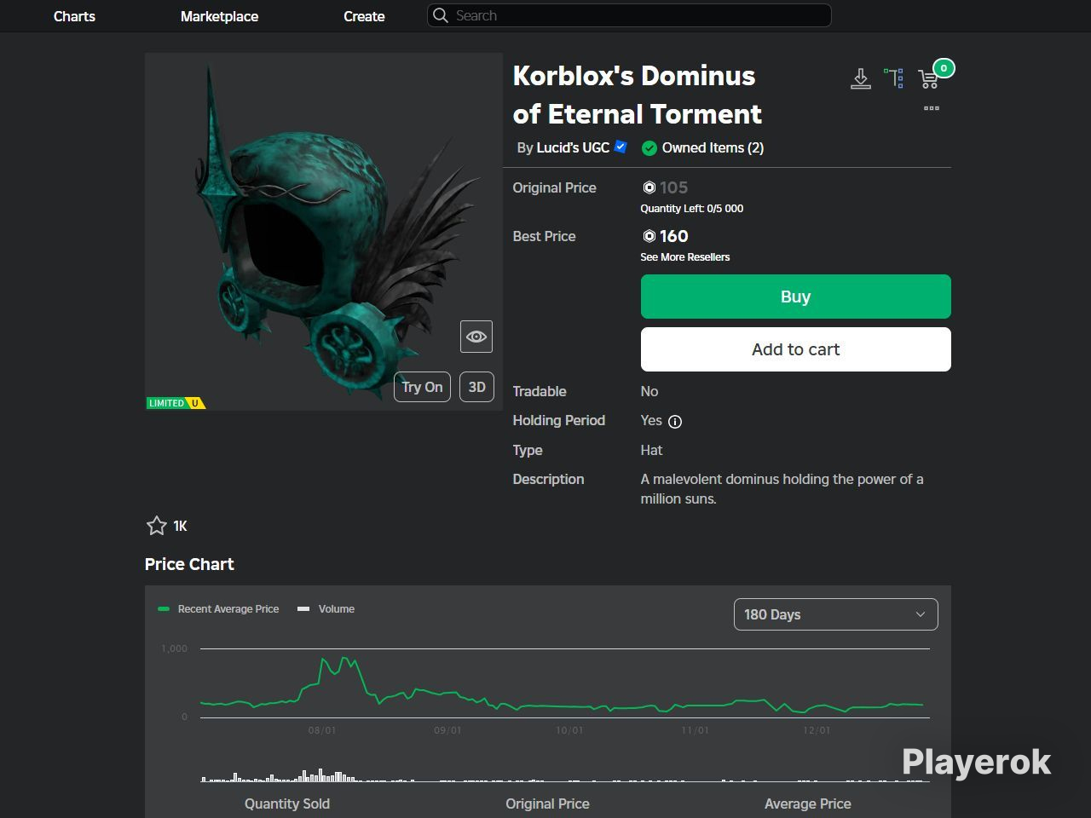Open the Create menu item
The height and width of the screenshot is (818, 1091).
(364, 16)
